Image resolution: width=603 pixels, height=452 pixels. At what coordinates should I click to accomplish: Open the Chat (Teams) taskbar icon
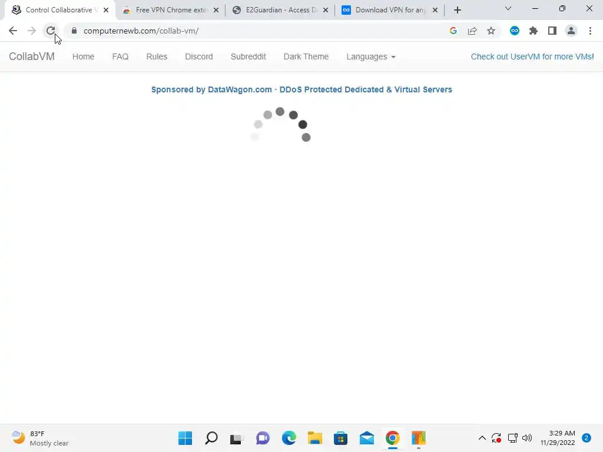263,438
